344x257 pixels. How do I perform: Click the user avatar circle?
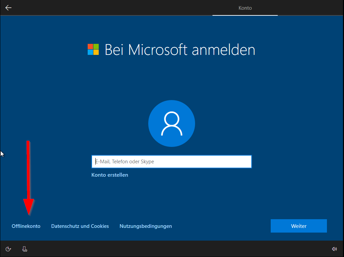tap(172, 123)
